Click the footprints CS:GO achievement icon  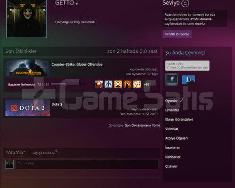(137, 84)
